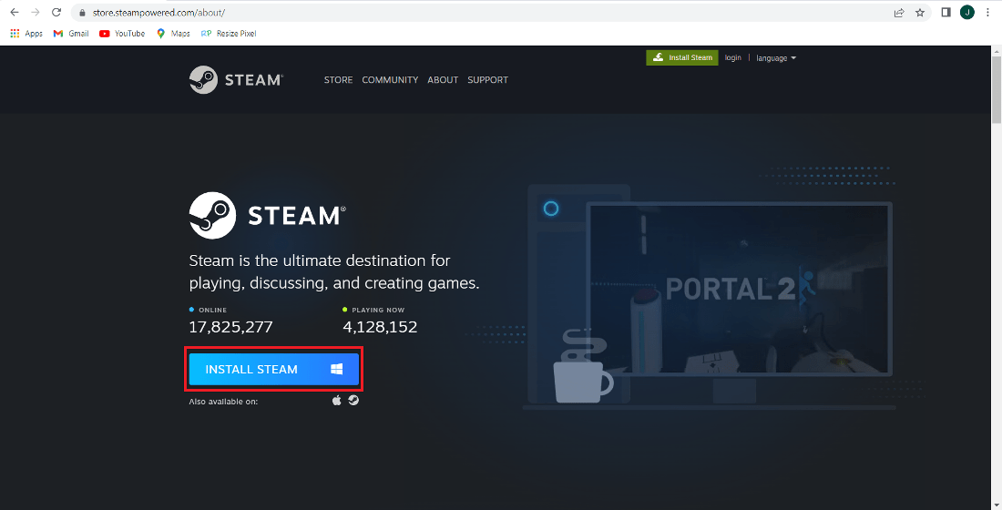Click the large Steam logo in hero section

268,215
